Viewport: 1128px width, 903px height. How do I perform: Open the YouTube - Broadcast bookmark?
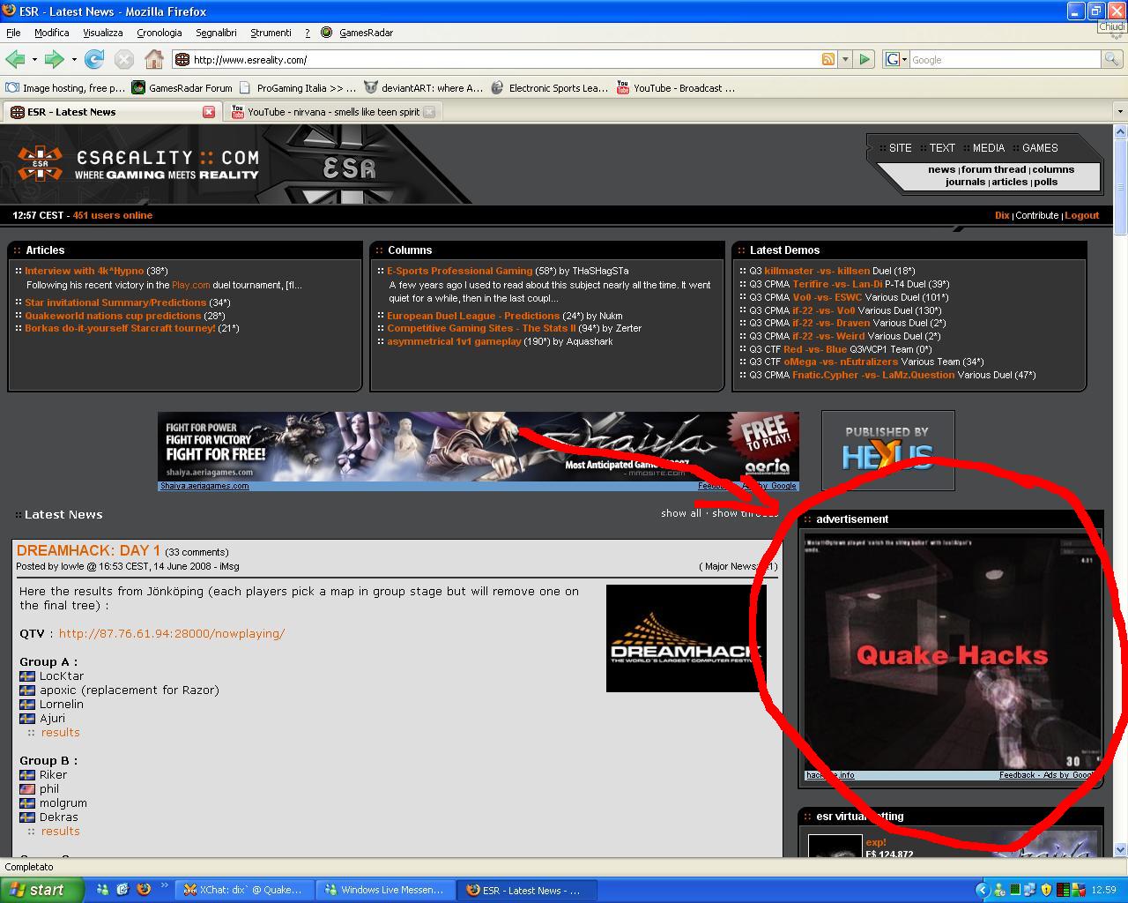[x=676, y=88]
